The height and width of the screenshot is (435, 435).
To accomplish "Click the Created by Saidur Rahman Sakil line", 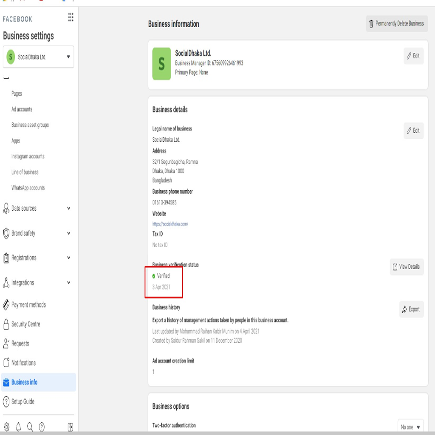I will click(x=197, y=341).
